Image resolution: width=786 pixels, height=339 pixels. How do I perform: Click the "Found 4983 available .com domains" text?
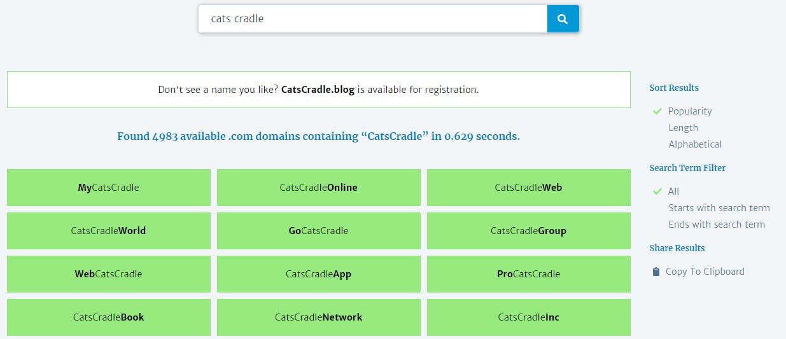(318, 136)
